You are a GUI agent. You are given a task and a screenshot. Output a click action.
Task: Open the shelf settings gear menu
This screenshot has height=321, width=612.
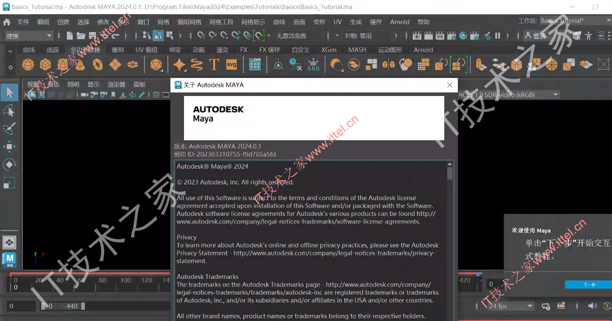point(11,67)
